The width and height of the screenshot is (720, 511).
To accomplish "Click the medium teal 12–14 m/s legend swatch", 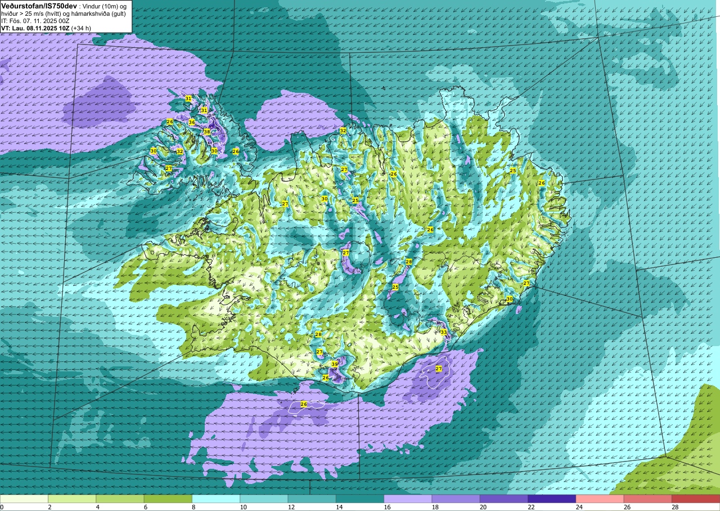I will pyautogui.click(x=312, y=499).
